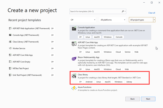Maximize the Create a new project window
Screen dimensions: 163x108
[x=152, y=3]
